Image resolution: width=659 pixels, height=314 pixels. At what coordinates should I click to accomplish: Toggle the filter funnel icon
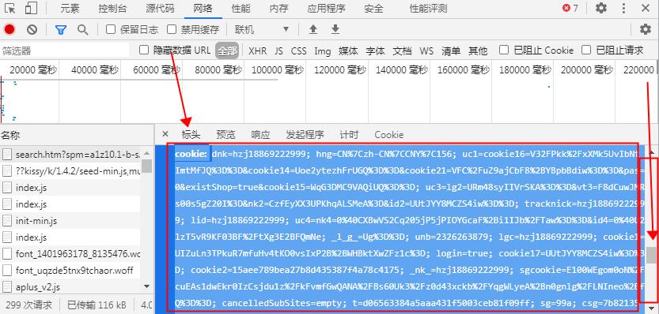coord(61,29)
